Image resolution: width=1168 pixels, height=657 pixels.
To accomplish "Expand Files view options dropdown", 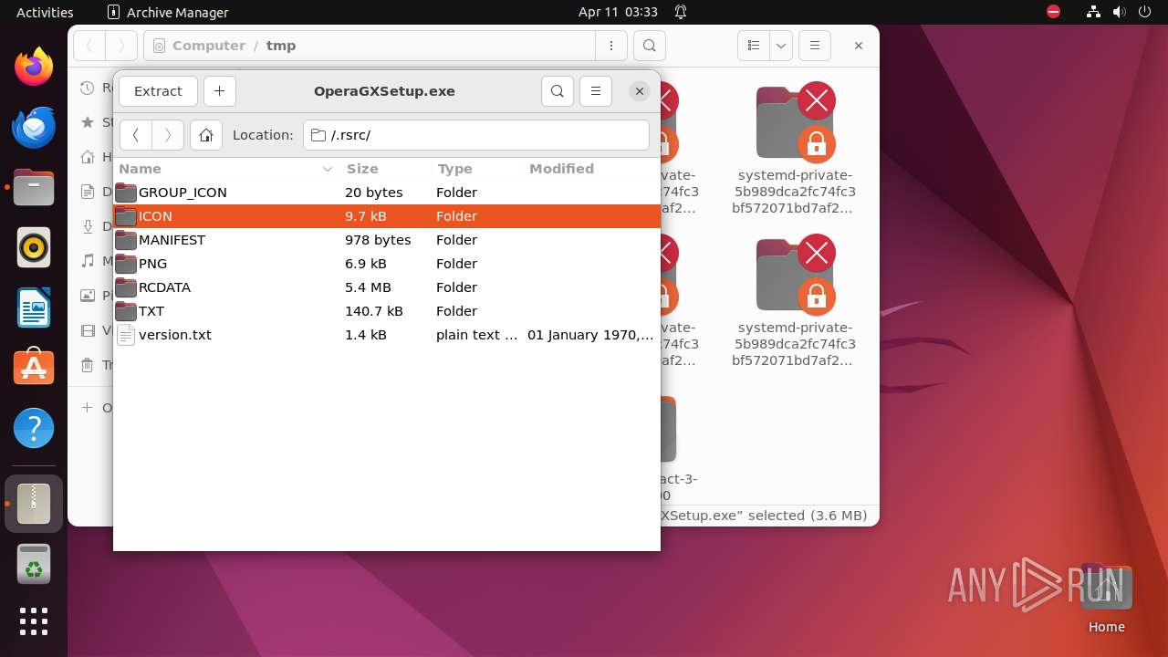I will 781,46.
